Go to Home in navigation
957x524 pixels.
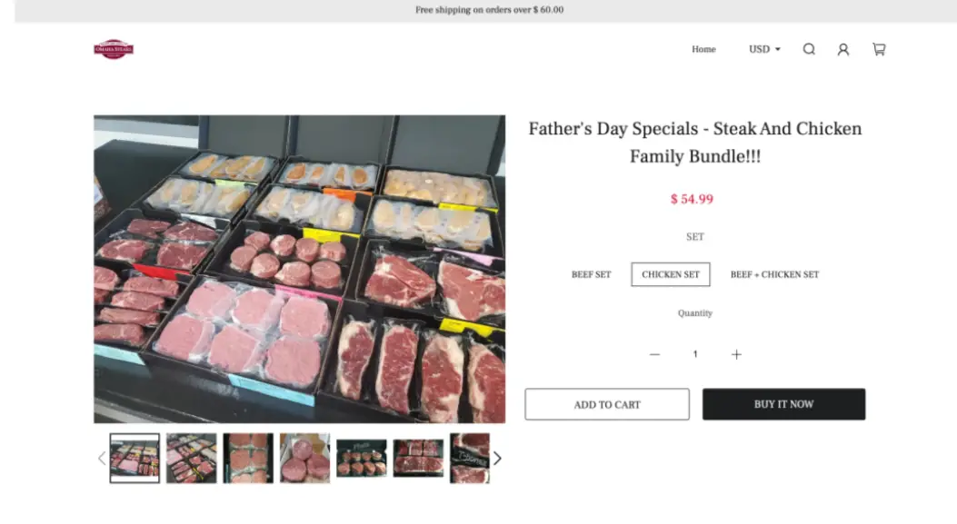(x=703, y=49)
